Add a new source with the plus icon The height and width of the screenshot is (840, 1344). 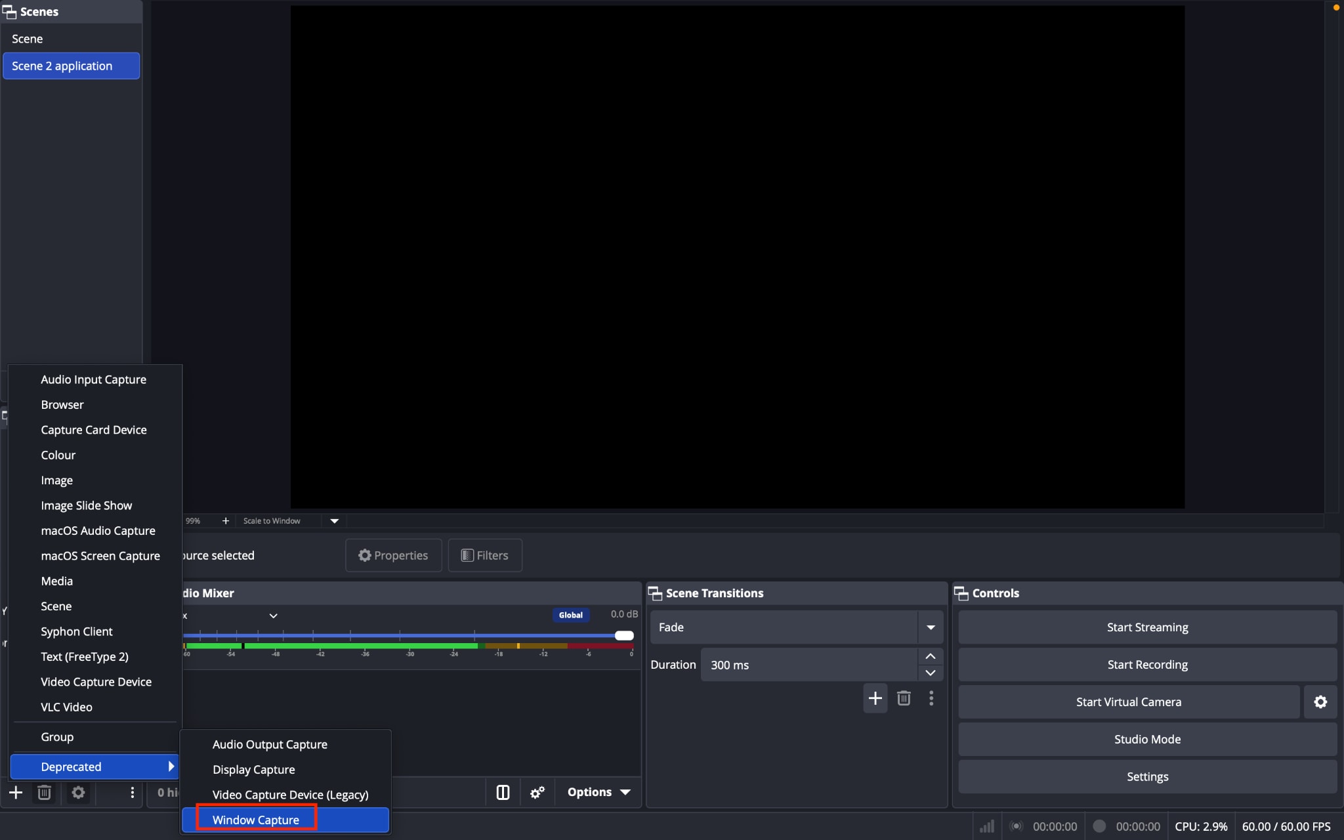coord(16,792)
